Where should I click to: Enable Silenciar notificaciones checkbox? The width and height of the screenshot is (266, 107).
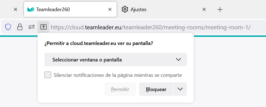click(x=48, y=75)
